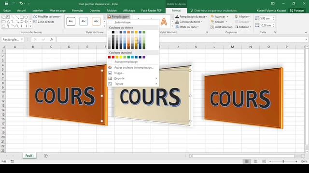The width and height of the screenshot is (309, 173).
Task: Choose Image... fill option
Action: point(133,73)
